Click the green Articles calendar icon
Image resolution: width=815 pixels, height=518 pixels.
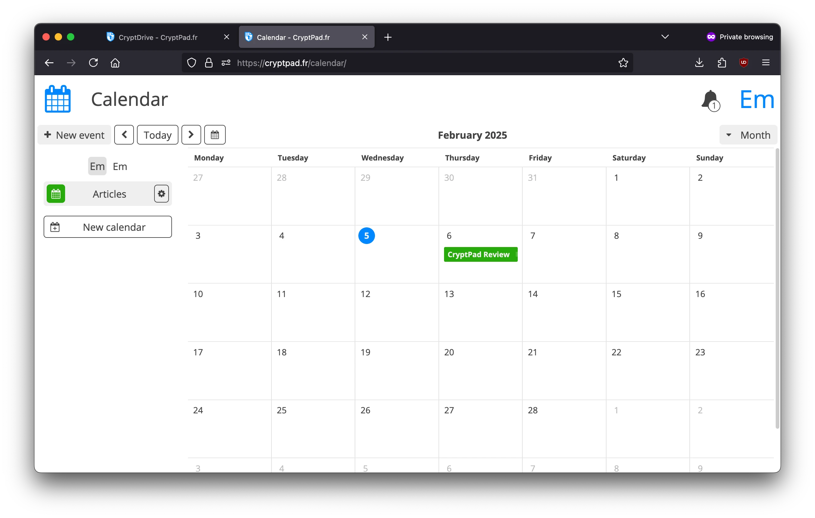tap(56, 193)
